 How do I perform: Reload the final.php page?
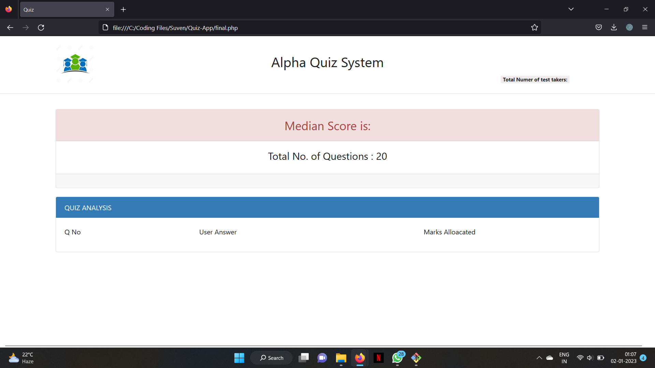click(41, 27)
